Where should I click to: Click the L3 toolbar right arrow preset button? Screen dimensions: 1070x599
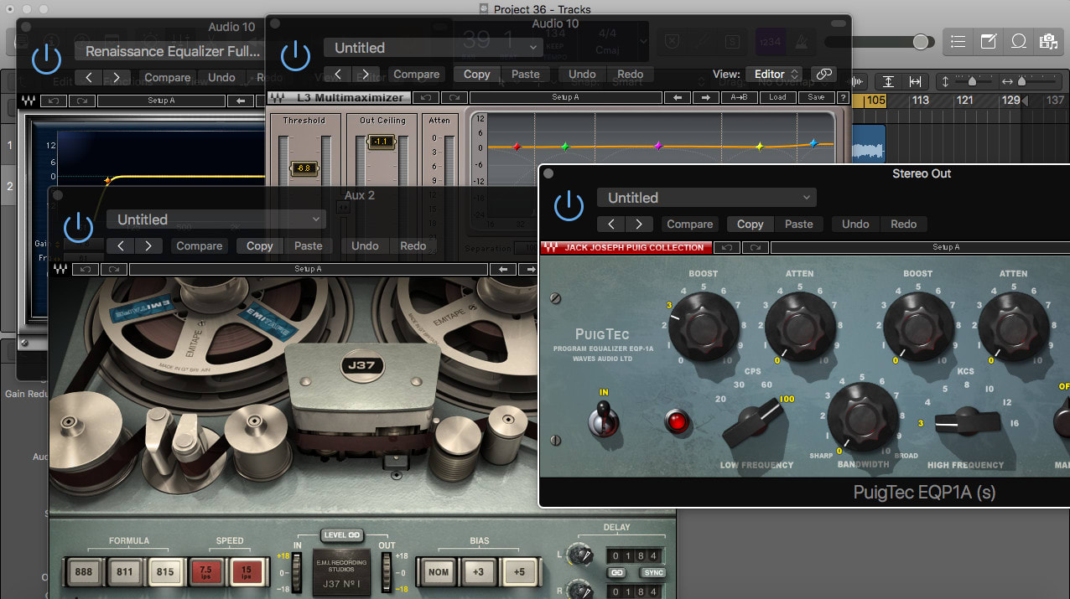coord(705,97)
